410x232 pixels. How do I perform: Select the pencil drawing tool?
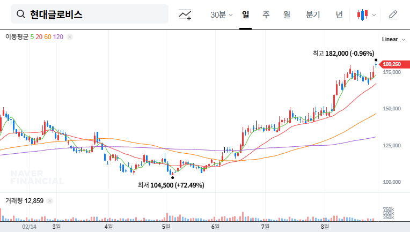393,15
